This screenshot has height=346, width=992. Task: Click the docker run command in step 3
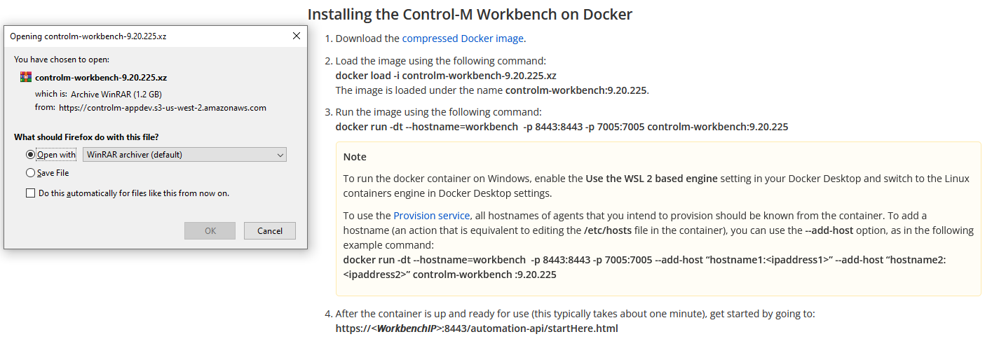[x=562, y=127]
